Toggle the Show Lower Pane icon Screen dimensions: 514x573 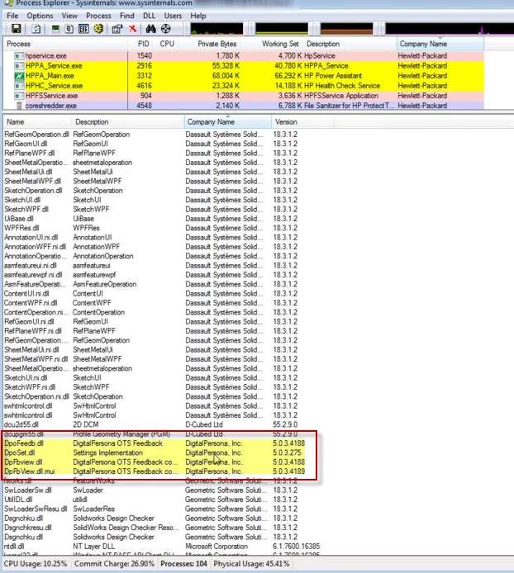click(x=83, y=29)
